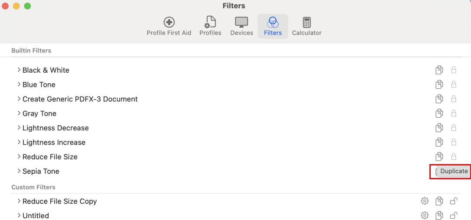Viewport: 471px width, 220px height.
Task: Duplicate the Black & White filter
Action: (439, 70)
